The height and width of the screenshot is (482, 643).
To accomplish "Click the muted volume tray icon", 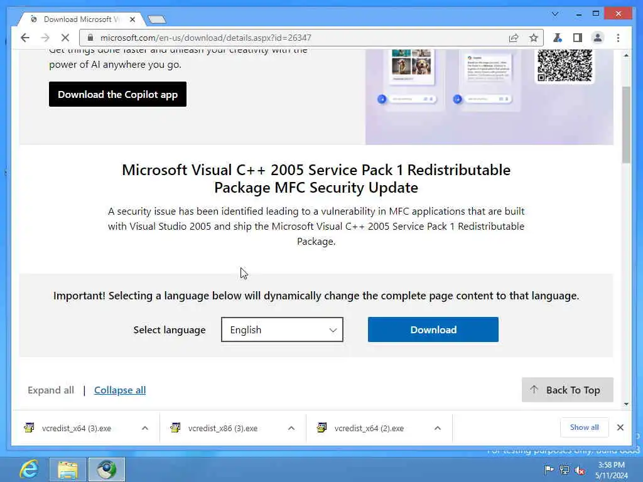I will coord(580,470).
